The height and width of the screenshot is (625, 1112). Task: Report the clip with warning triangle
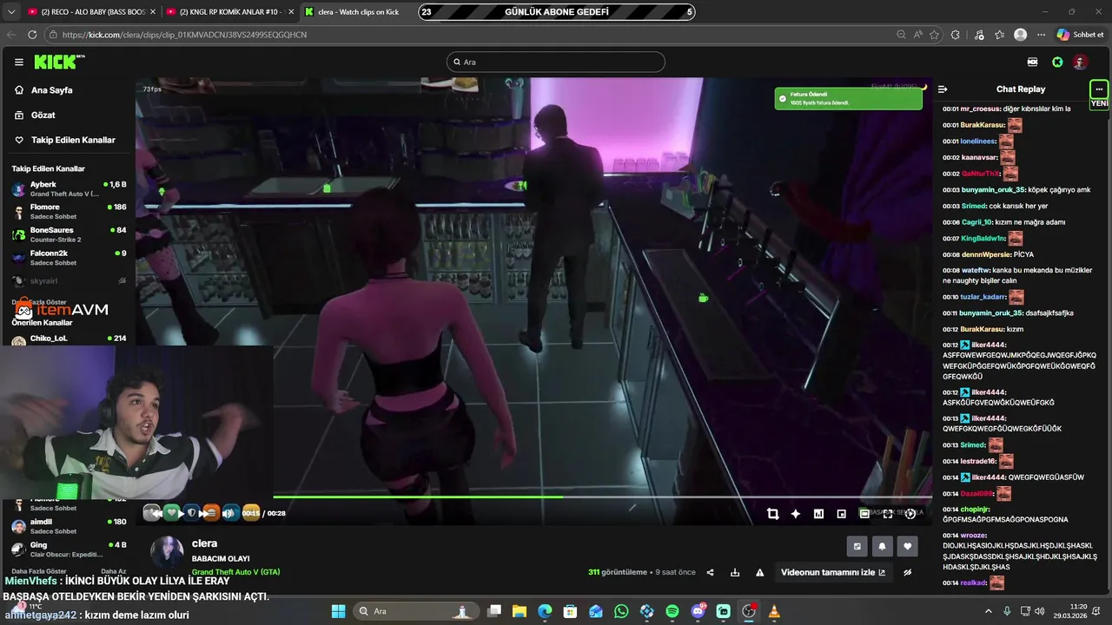tap(760, 572)
